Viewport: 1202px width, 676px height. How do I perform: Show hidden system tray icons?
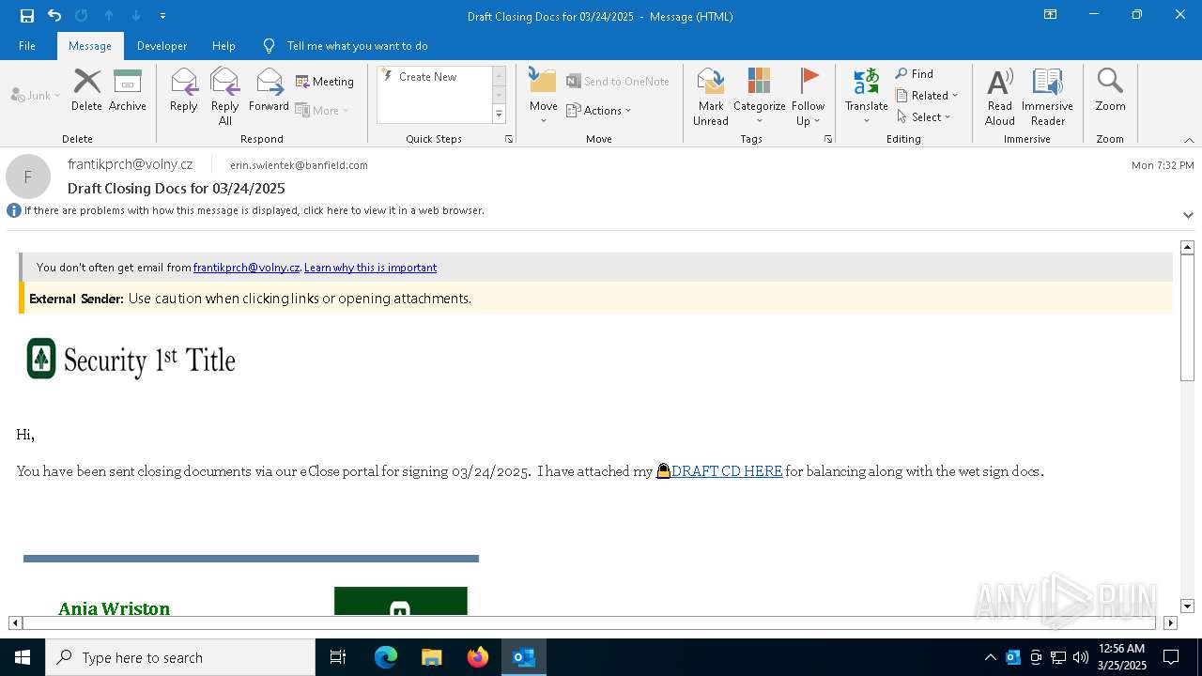[x=990, y=657]
